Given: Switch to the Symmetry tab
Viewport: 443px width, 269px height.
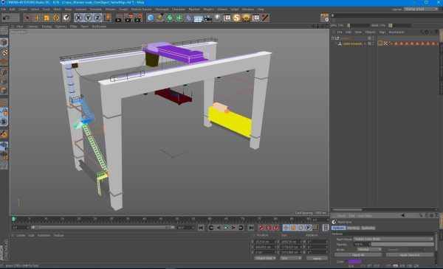Looking at the screenshot, I should point(368,228).
